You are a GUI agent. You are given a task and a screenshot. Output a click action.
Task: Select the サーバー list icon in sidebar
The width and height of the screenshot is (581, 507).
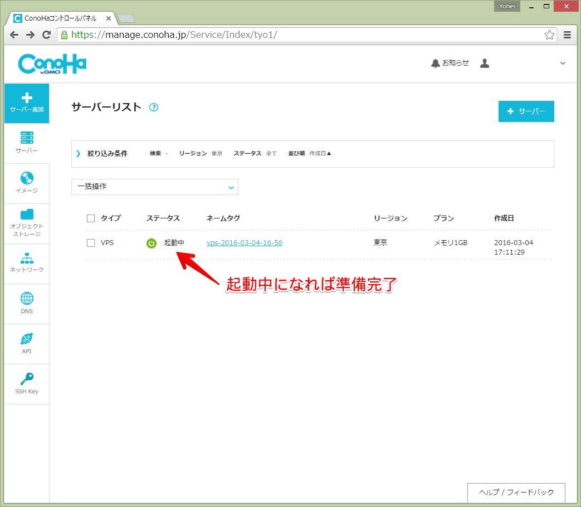[x=26, y=142]
